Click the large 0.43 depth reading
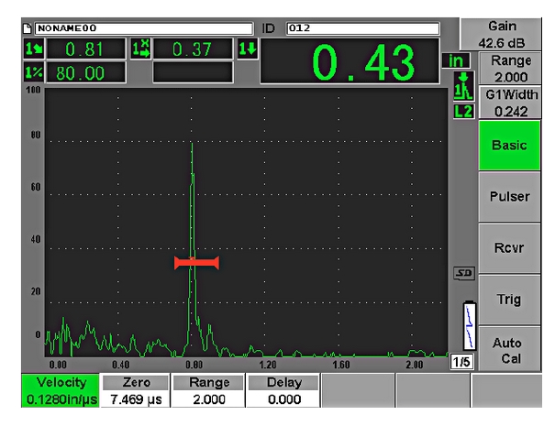This screenshot has width=555, height=426. 350,61
